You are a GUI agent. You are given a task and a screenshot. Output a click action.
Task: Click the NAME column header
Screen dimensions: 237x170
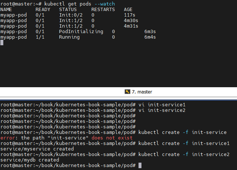point(6,10)
